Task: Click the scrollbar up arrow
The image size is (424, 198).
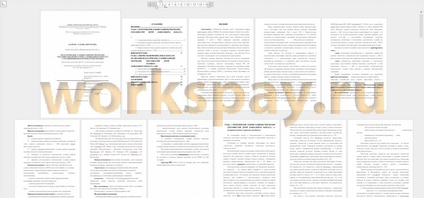Action: click(422, 12)
